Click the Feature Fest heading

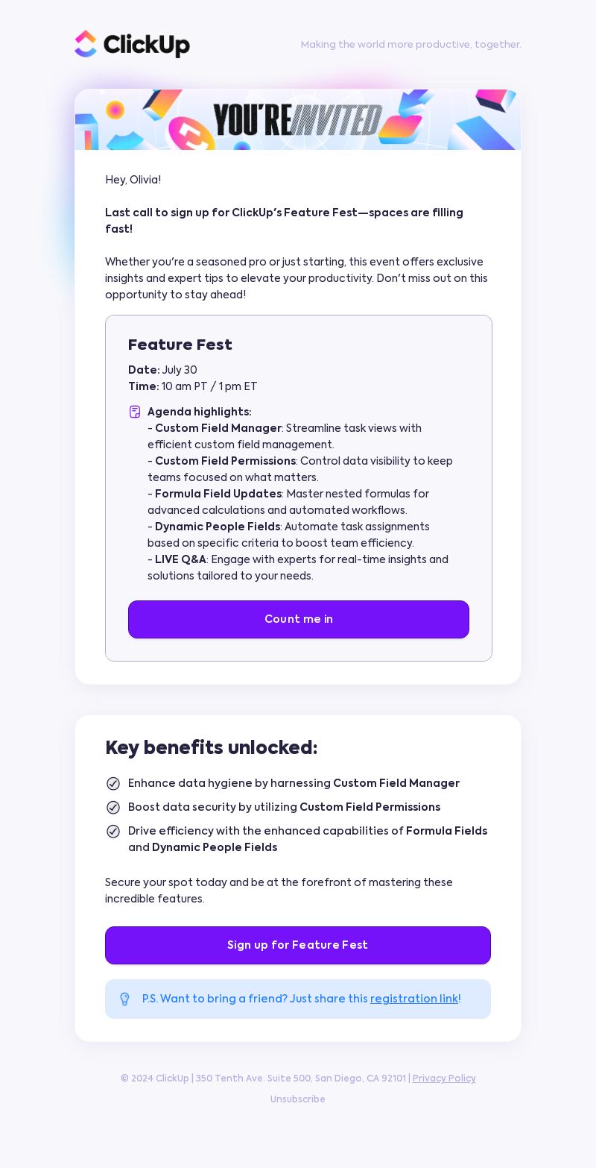tap(180, 345)
